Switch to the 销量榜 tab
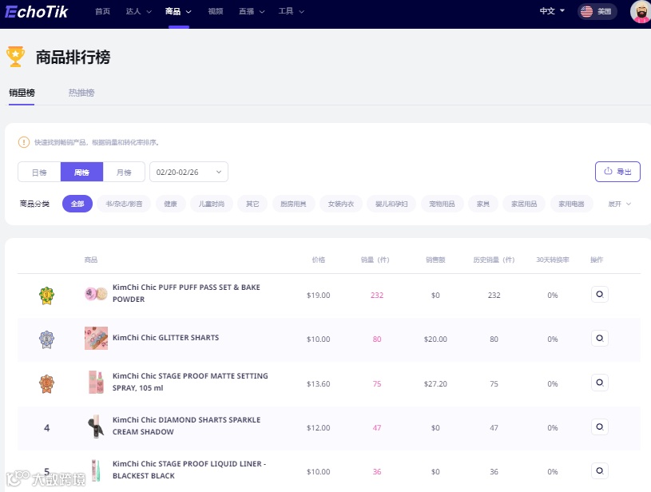Screen dimensions: 651x492 coord(22,93)
